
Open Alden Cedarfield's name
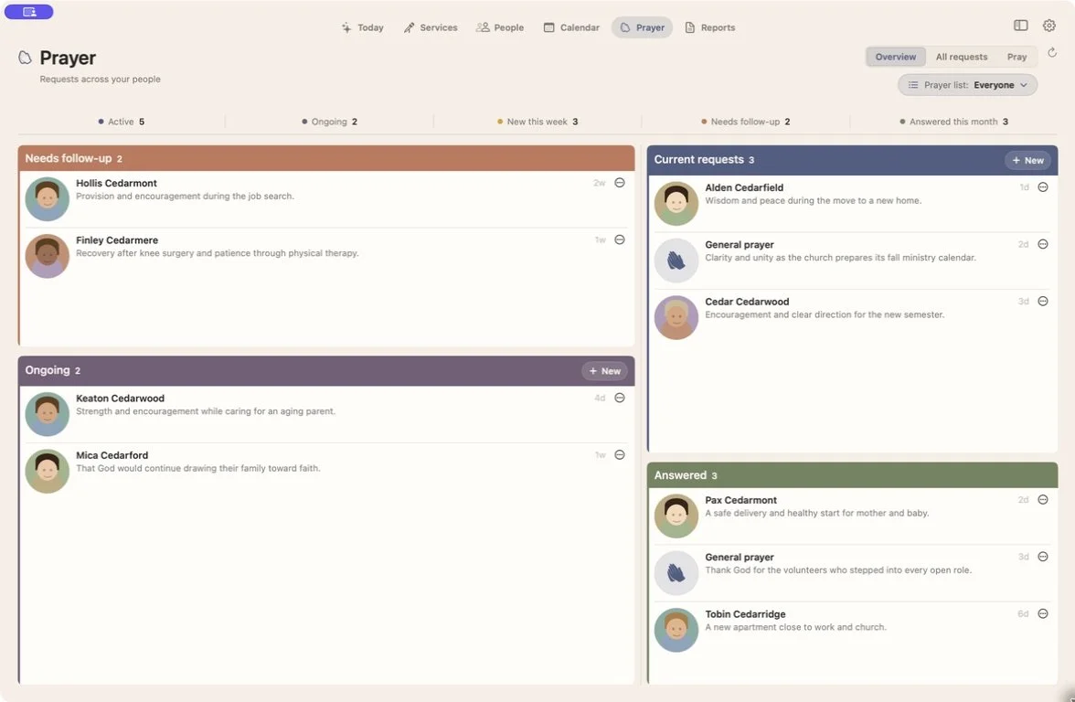pos(744,187)
